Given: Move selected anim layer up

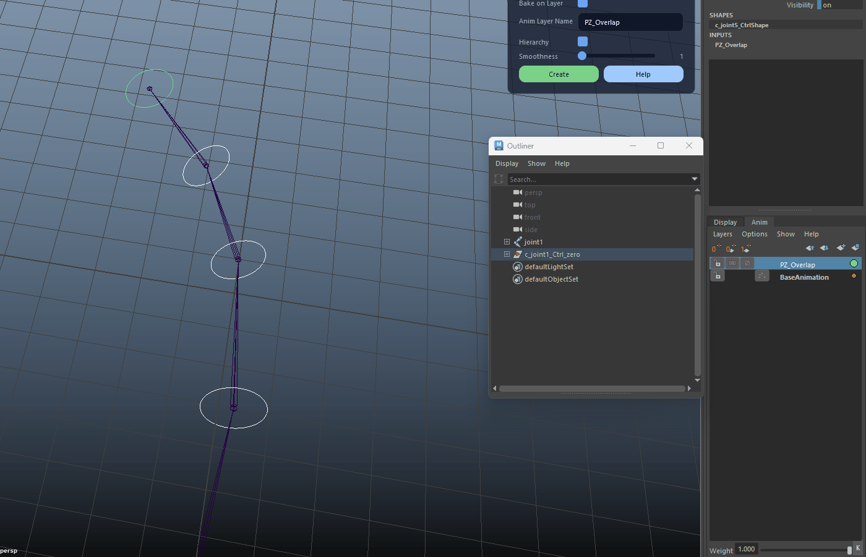Looking at the screenshot, I should tap(810, 248).
